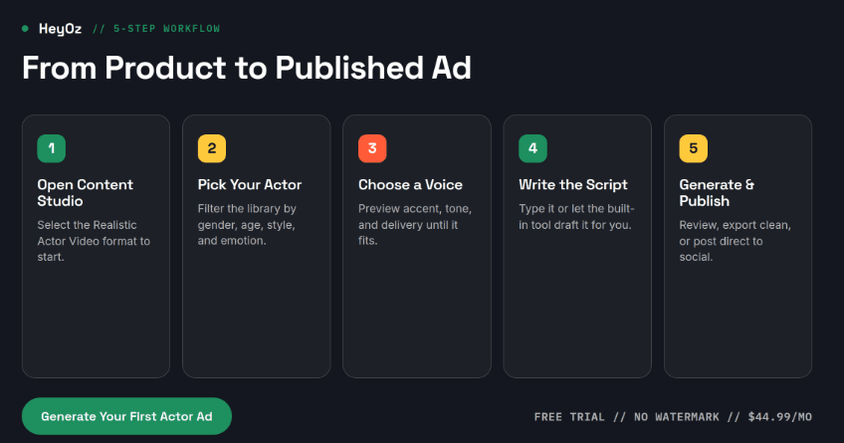Click the green step 4 badge
The height and width of the screenshot is (443, 844).
click(x=532, y=148)
